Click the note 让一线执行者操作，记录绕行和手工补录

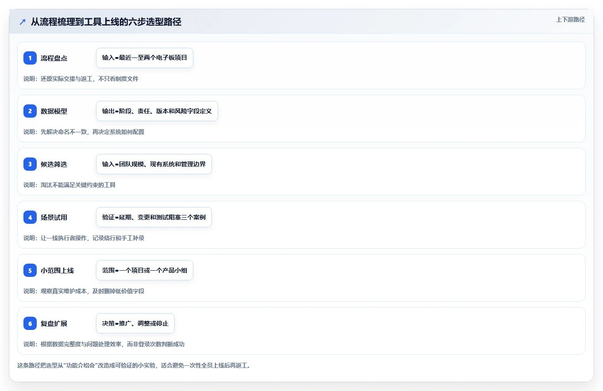coord(84,238)
